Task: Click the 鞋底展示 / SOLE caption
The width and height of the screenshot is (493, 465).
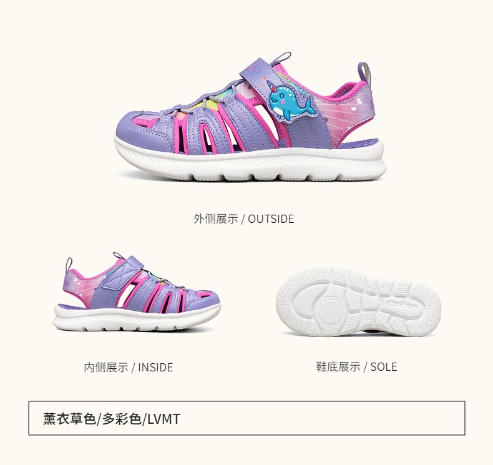Action: (x=356, y=366)
